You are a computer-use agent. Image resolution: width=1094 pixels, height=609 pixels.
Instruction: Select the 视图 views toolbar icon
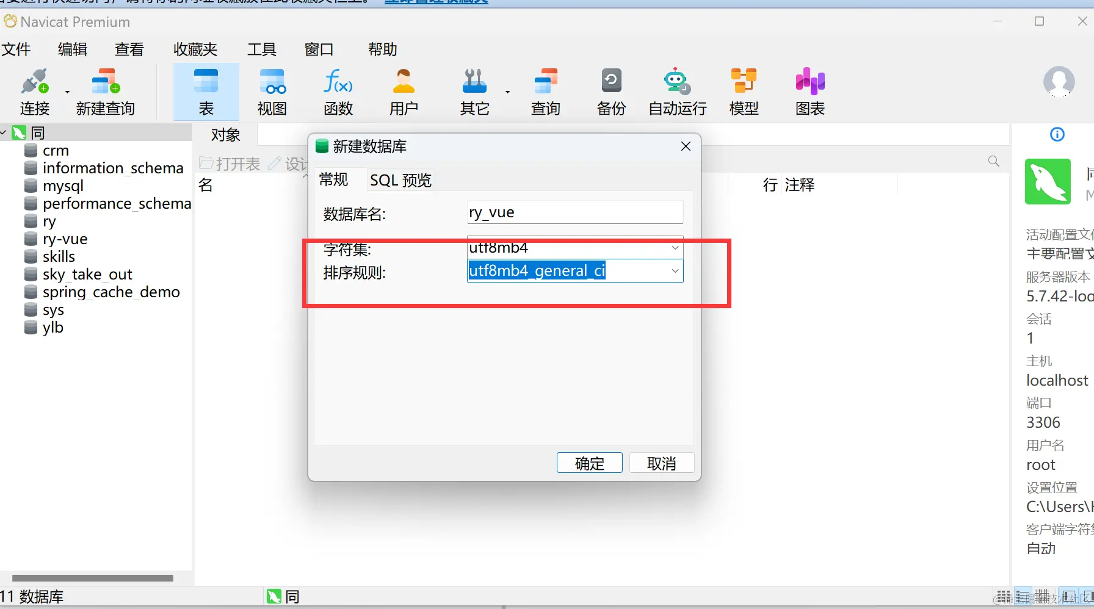pos(272,92)
